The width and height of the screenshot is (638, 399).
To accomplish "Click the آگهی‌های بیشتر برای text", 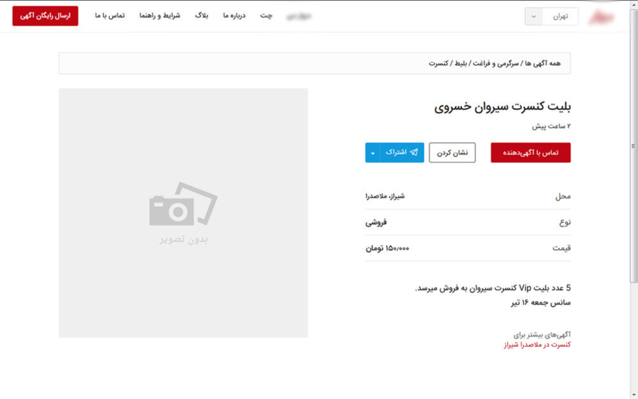I will tap(542, 335).
